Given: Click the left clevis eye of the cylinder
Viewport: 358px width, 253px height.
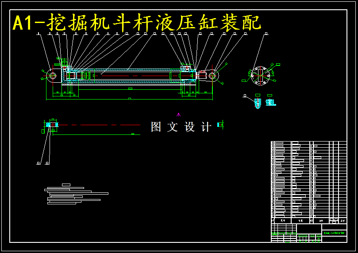Looking at the screenshot, I should (x=53, y=75).
